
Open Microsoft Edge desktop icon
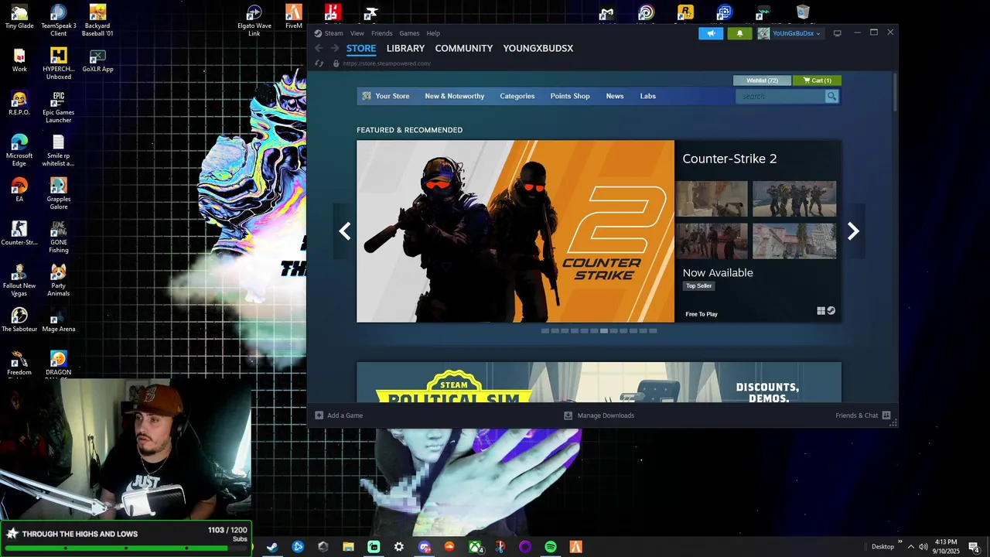pos(19,150)
